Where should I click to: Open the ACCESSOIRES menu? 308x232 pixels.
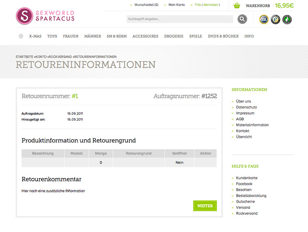pyautogui.click(x=145, y=36)
